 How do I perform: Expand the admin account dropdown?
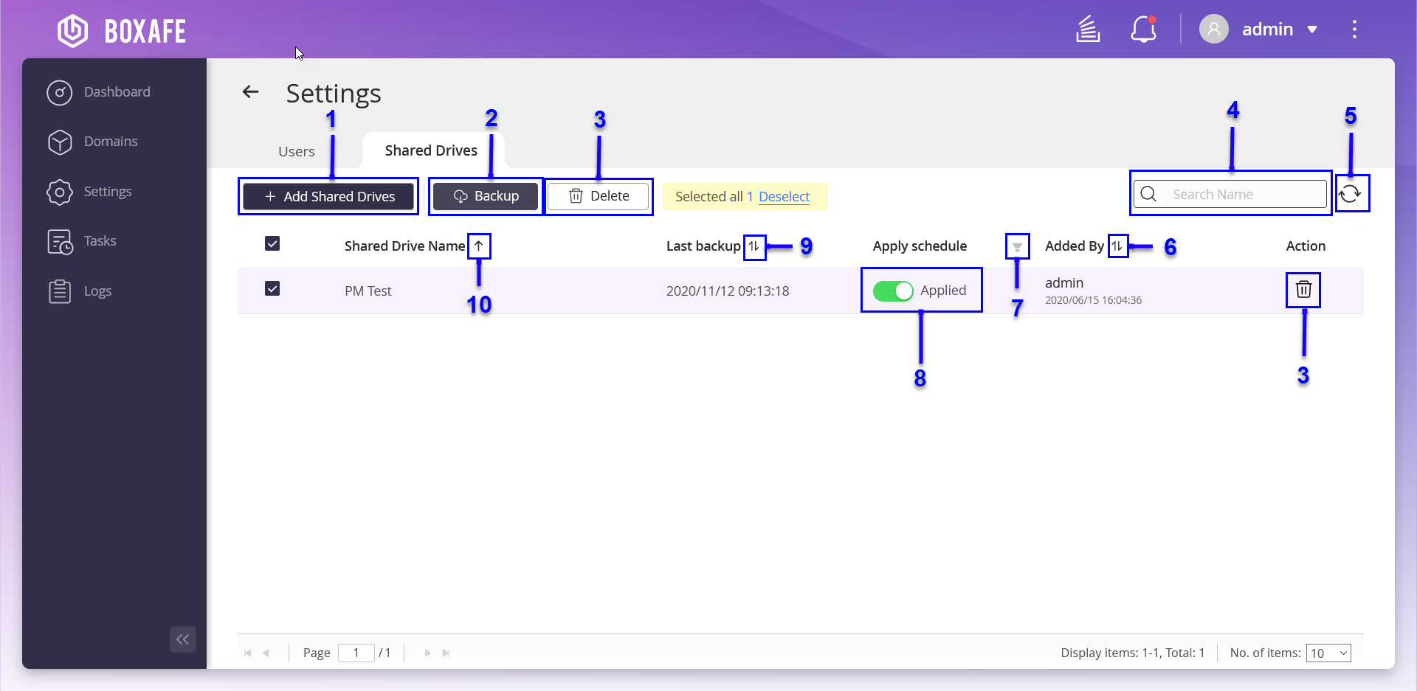coord(1312,29)
